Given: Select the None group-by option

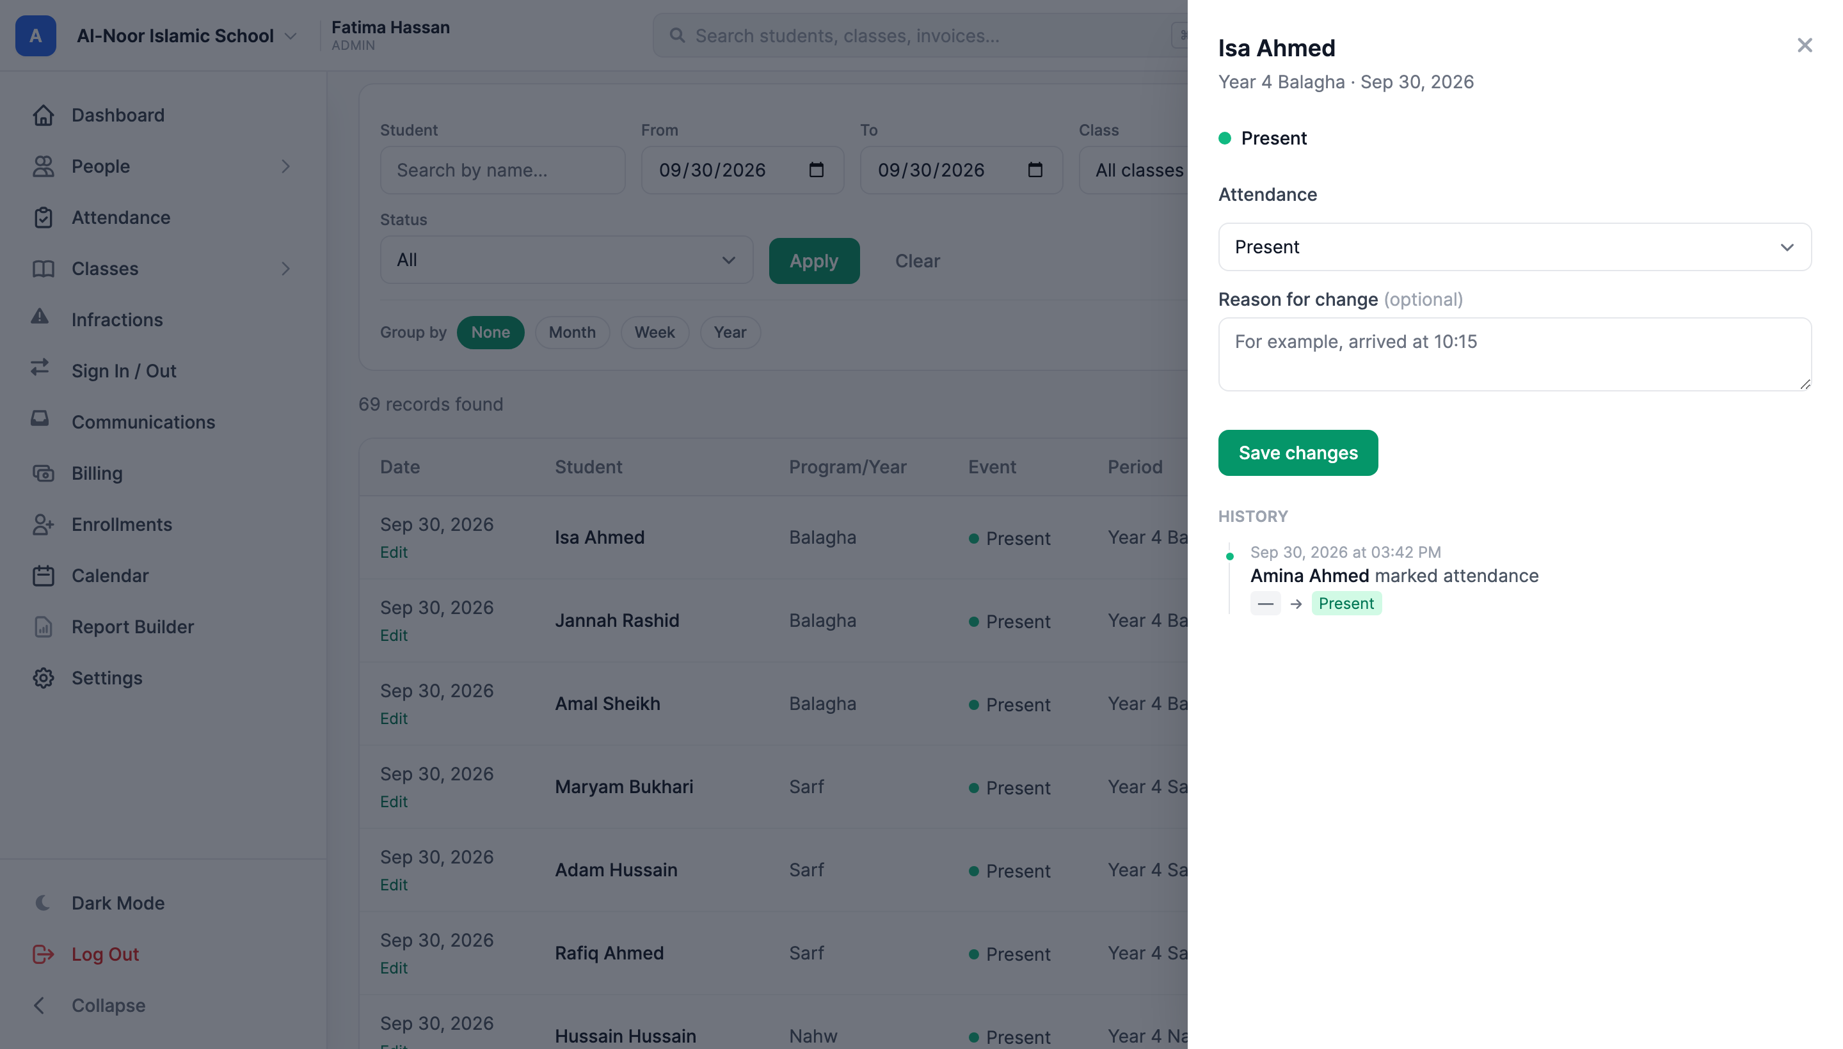Looking at the screenshot, I should pos(490,332).
